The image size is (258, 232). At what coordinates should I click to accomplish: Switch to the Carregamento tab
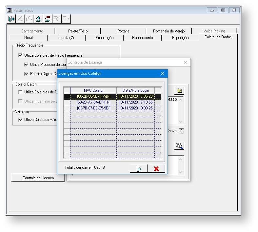pos(32,31)
